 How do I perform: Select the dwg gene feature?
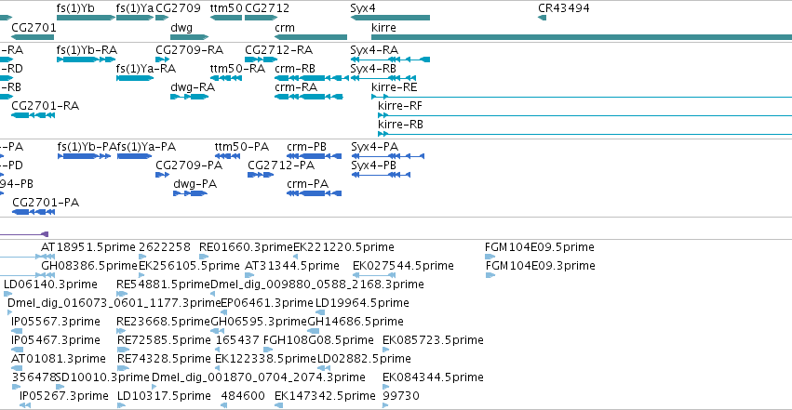[190, 37]
